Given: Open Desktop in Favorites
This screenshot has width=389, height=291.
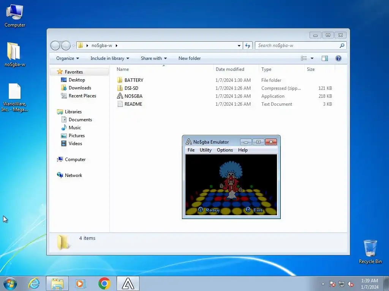Looking at the screenshot, I should 77,80.
